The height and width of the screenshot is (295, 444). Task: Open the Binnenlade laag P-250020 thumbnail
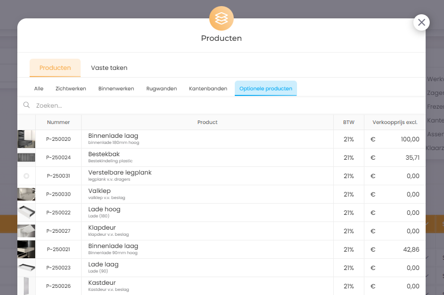(27, 139)
